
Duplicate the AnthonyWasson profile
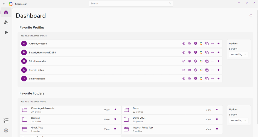coord(207,44)
